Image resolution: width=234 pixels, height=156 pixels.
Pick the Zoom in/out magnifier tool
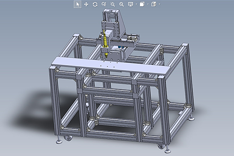click(104, 4)
